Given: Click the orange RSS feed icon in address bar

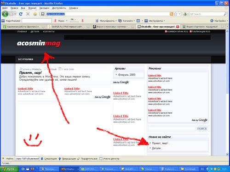Looking at the screenshot, I should click(x=171, y=14).
